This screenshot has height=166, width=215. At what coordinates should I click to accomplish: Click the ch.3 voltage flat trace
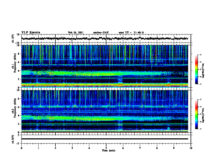point(105,139)
